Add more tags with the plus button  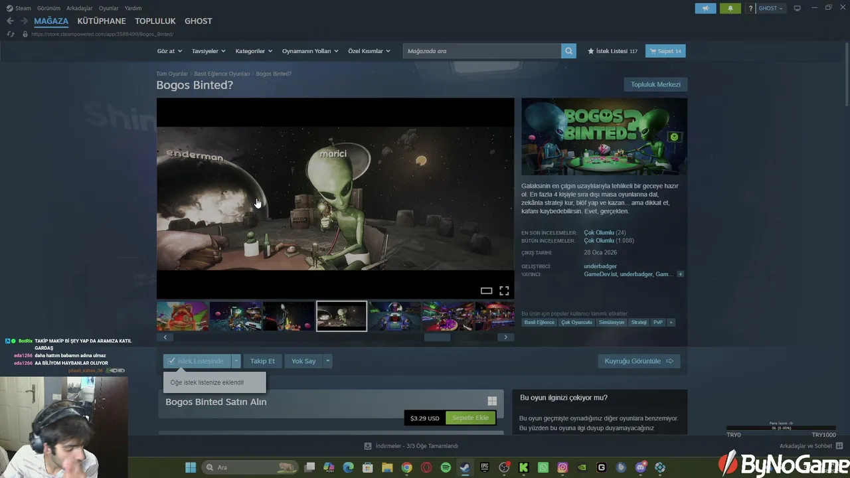[x=671, y=322]
